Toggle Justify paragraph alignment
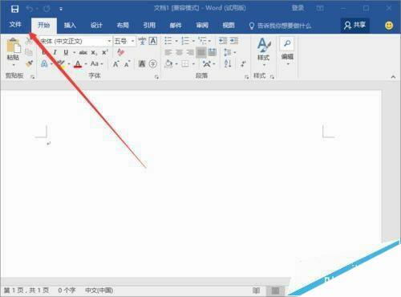Screen dimensions: 401x297 click(201, 52)
